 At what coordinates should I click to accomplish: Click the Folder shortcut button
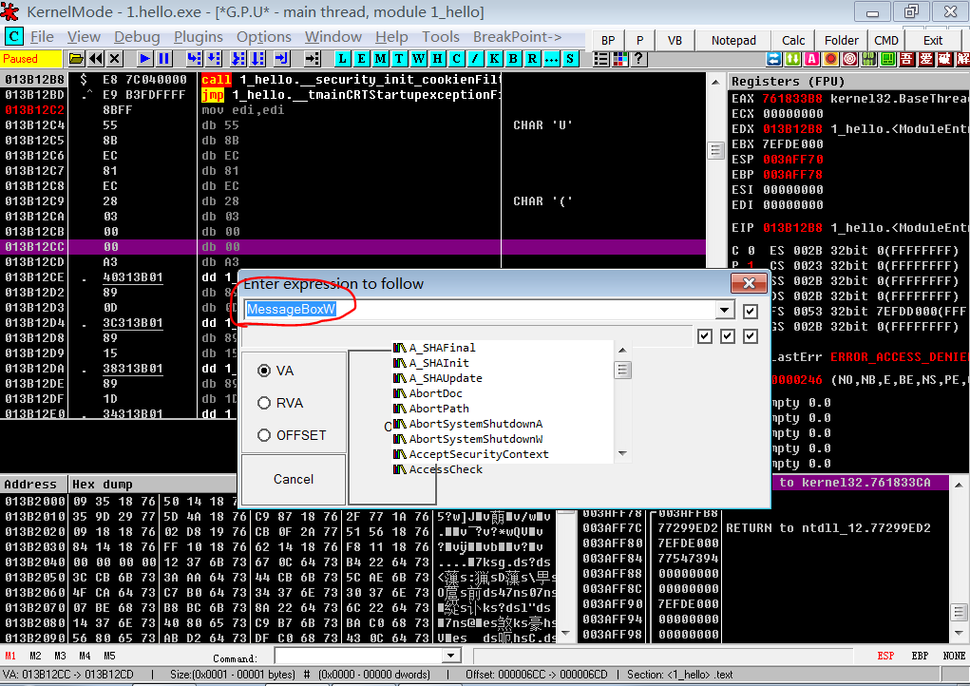pos(842,40)
